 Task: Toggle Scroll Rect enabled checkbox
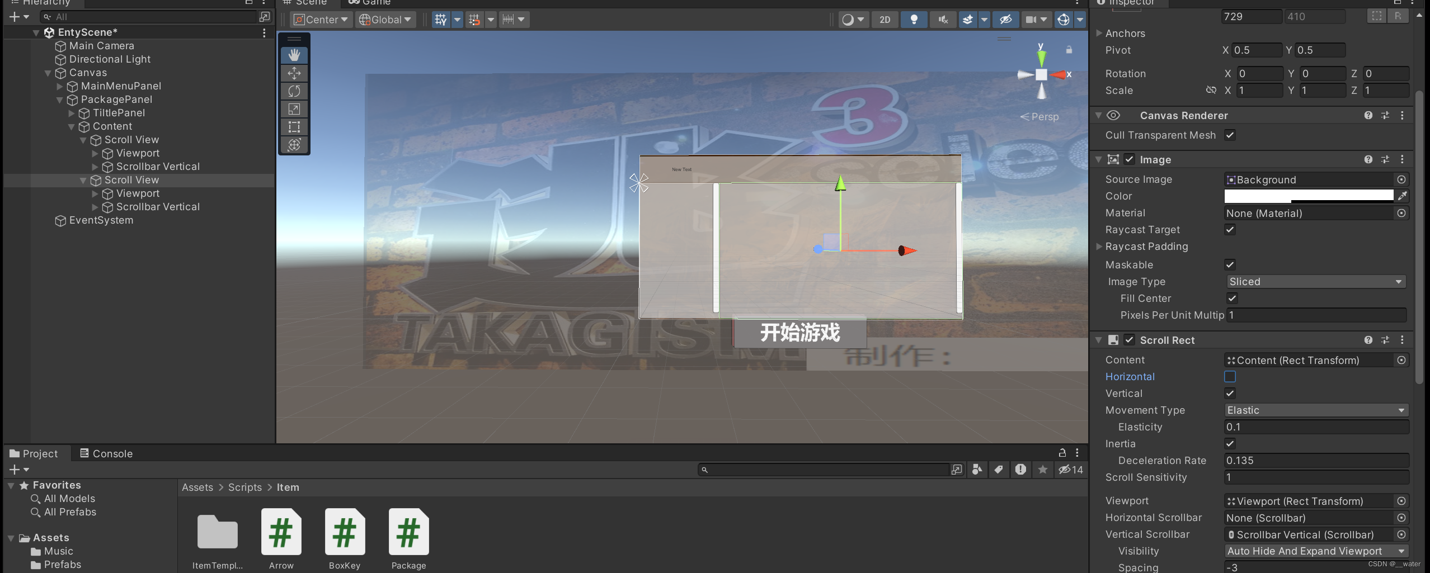[x=1130, y=340]
